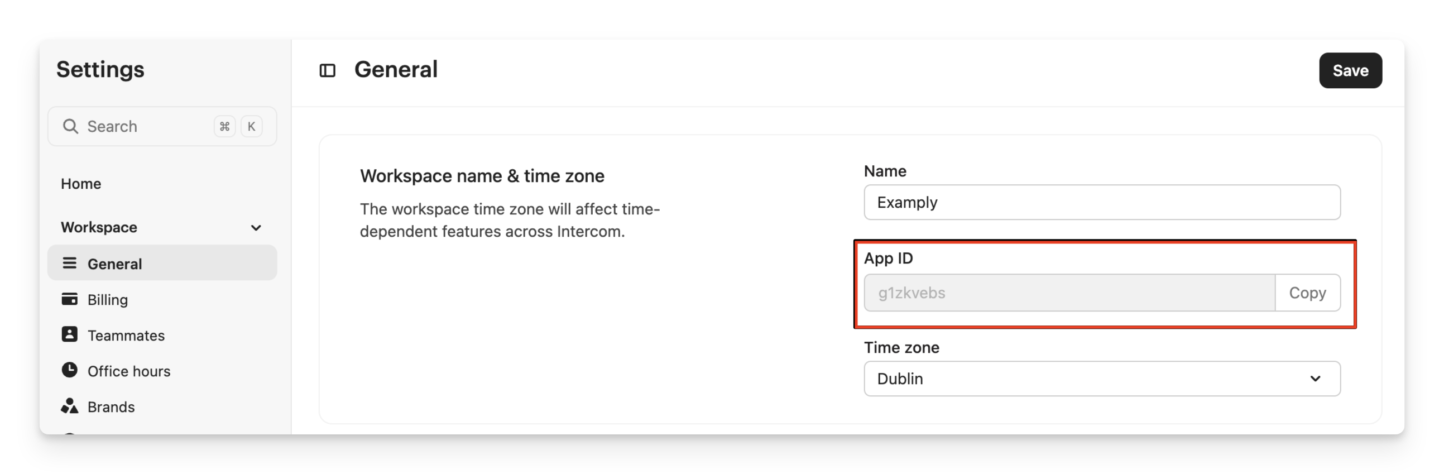Open the Billing settings page
Screen dimensions: 1444x474
108,300
